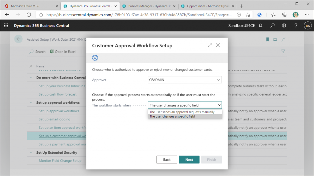Open Set up approval workflows link
Image resolution: width=314 pixels, height=176 pixels.
click(59, 111)
